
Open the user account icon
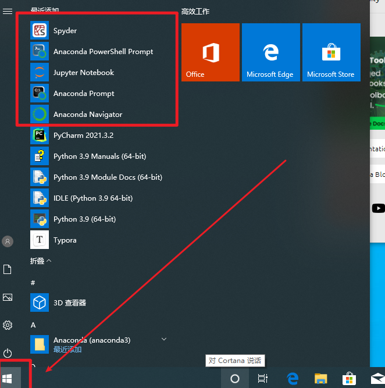tap(8, 241)
